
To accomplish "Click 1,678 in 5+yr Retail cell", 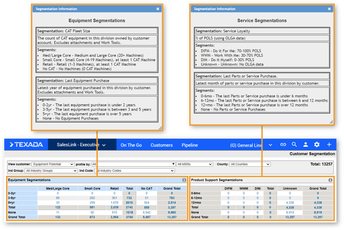I will coord(114,203).
